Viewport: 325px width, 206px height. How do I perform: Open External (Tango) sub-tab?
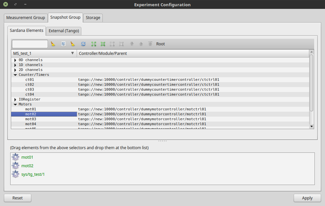64,31
